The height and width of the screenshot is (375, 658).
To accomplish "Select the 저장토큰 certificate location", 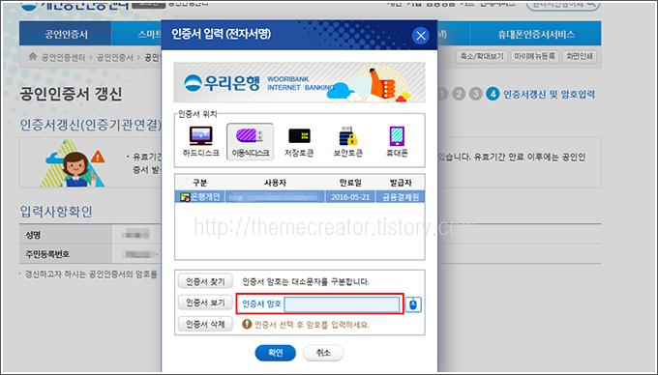I will 299,142.
